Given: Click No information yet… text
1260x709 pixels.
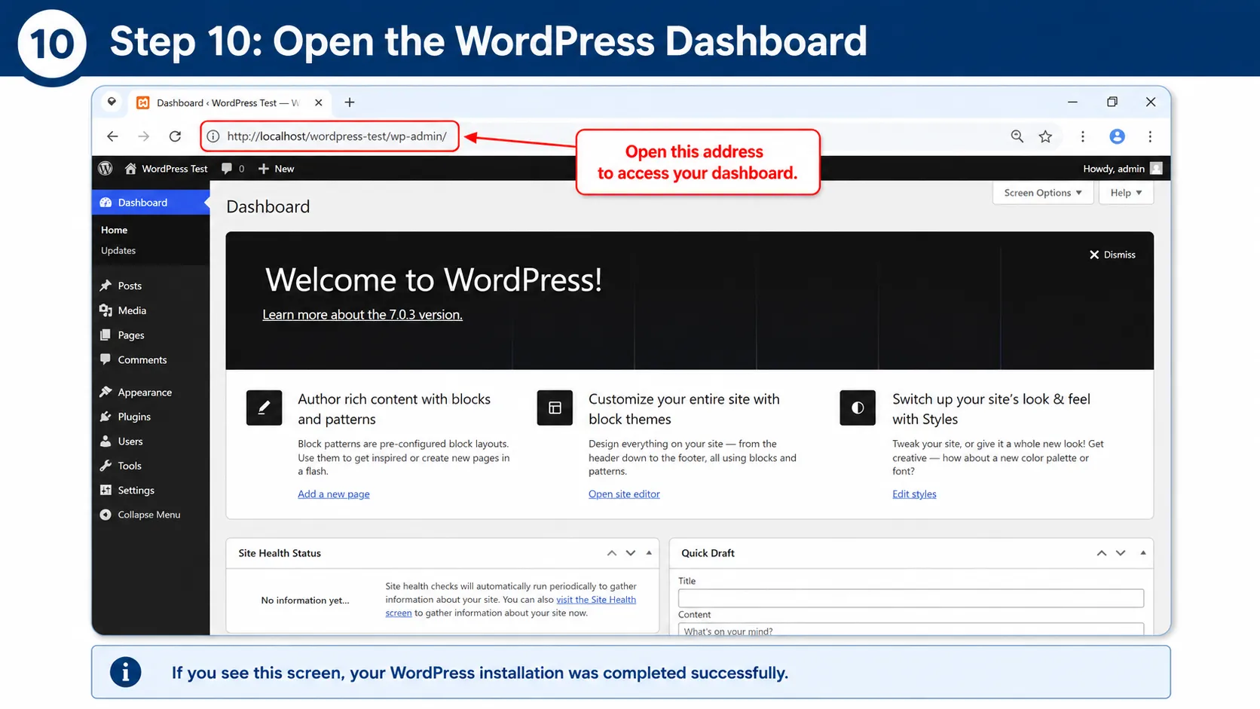Looking at the screenshot, I should click(x=305, y=601).
